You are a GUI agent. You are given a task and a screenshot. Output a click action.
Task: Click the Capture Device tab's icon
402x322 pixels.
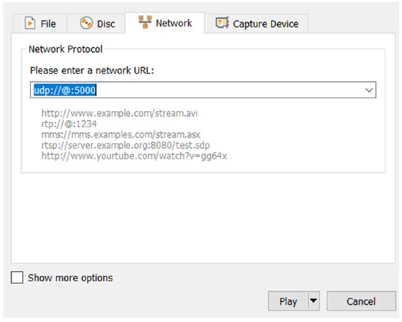[x=222, y=23]
